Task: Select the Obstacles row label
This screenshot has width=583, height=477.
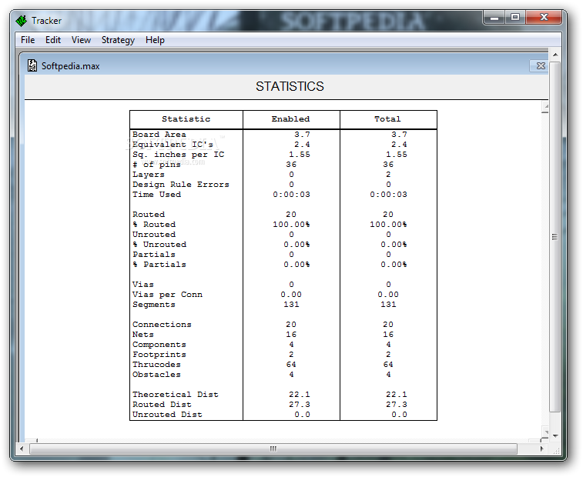Action: tap(156, 375)
